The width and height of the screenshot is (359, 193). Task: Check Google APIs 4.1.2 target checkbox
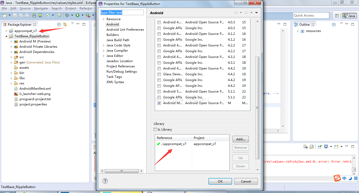tap(159, 40)
